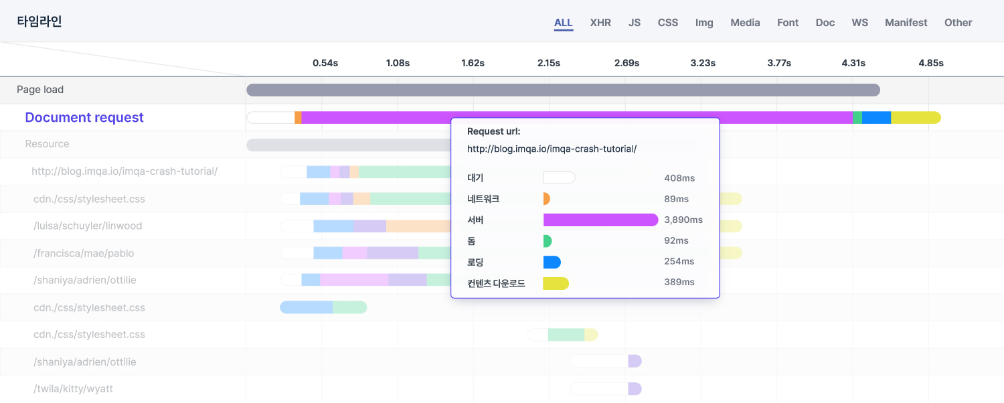The width and height of the screenshot is (1004, 403).
Task: Select the ALL filter tab
Action: [x=563, y=23]
